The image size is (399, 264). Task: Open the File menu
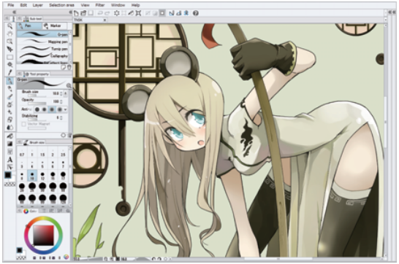point(10,5)
